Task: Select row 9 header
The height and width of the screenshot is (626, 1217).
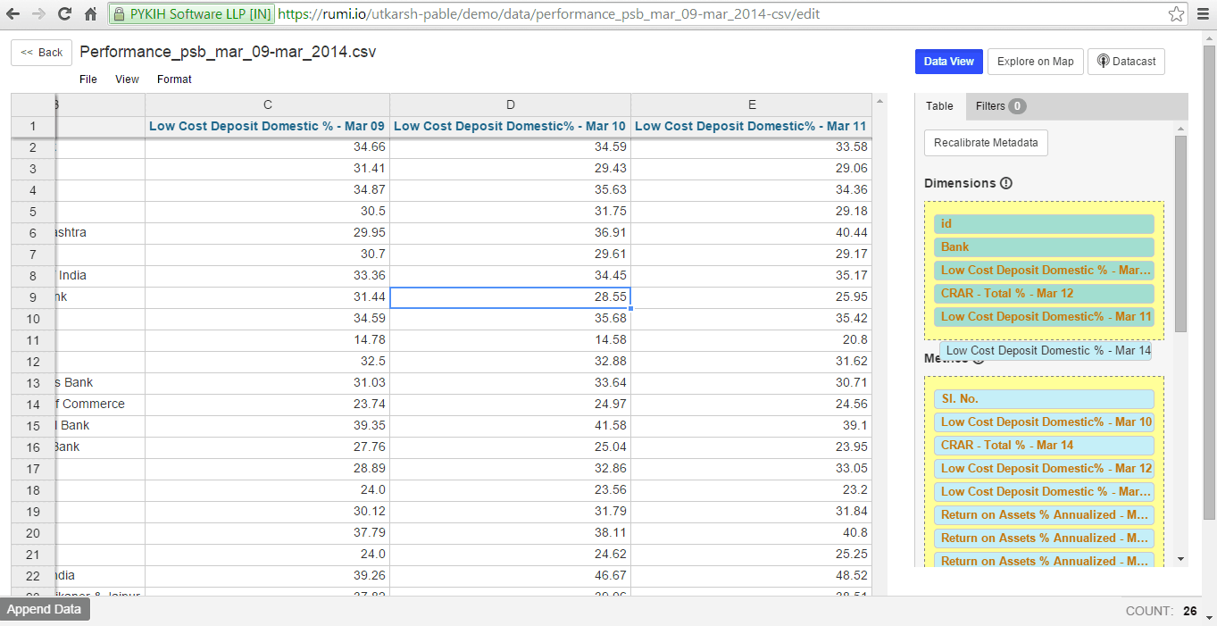Action: (33, 297)
